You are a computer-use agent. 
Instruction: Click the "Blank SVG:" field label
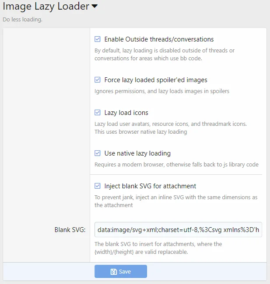point(70,230)
